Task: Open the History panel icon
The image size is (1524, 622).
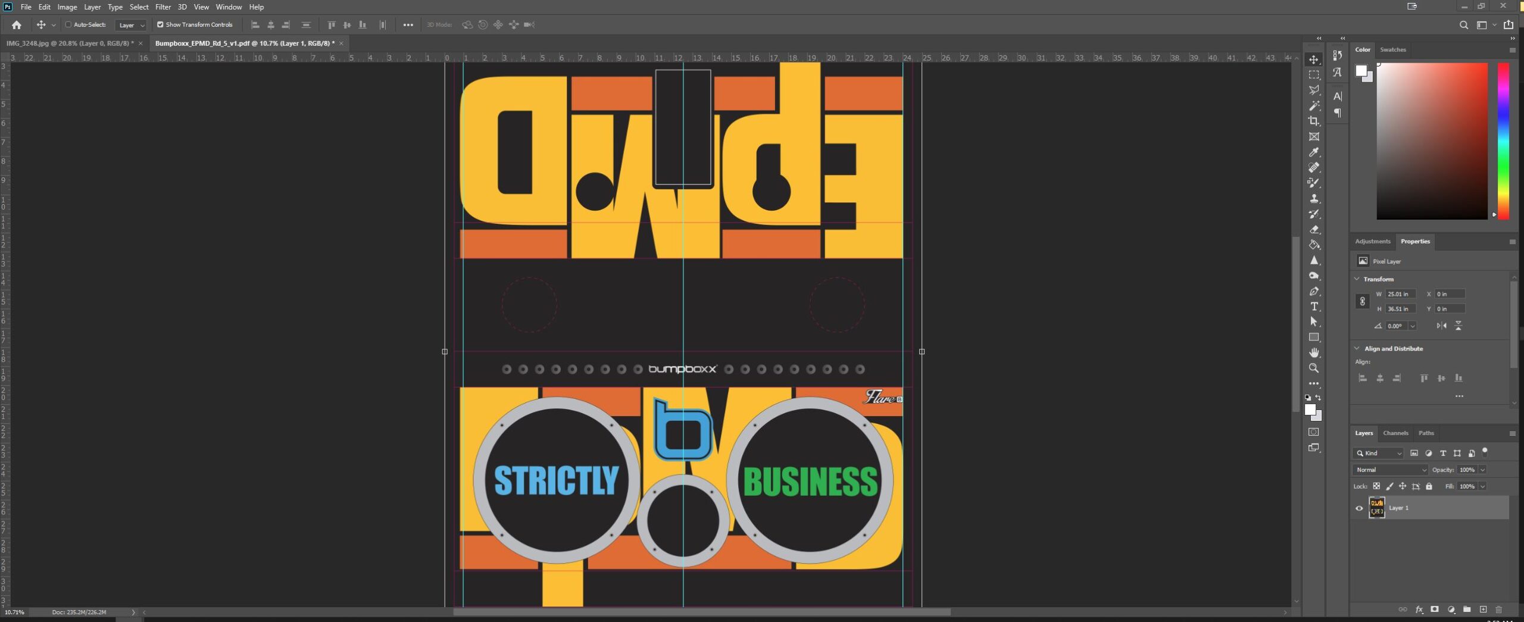Action: 1338,55
